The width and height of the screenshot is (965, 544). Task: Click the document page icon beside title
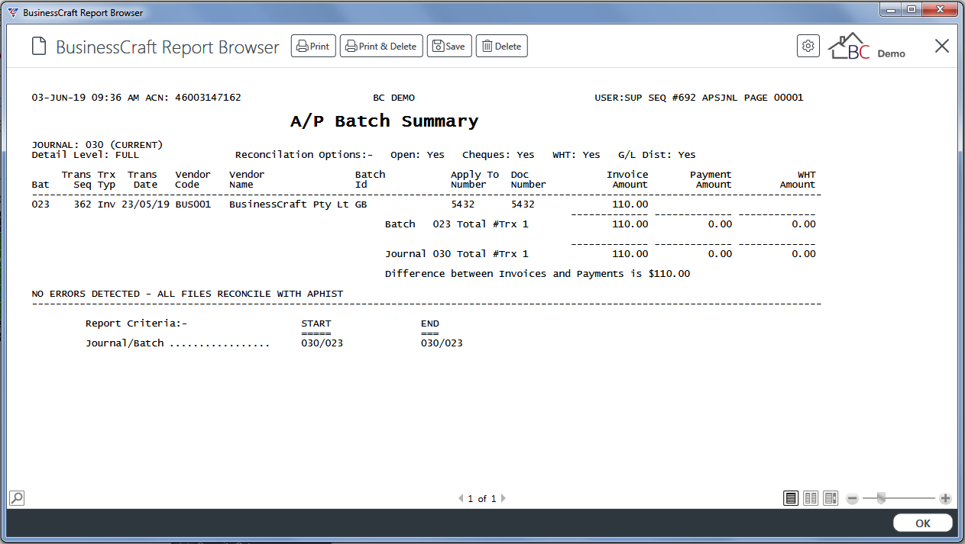[38, 47]
